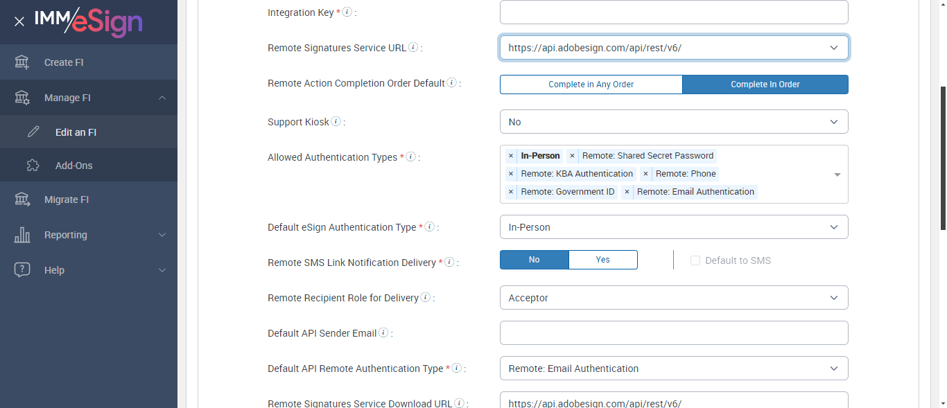Click the Edit an FI pencil icon
The height and width of the screenshot is (408, 947).
(x=33, y=132)
